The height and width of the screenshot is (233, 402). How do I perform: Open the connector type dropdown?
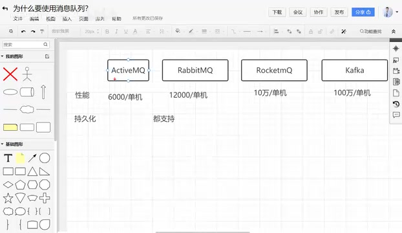click(233, 31)
